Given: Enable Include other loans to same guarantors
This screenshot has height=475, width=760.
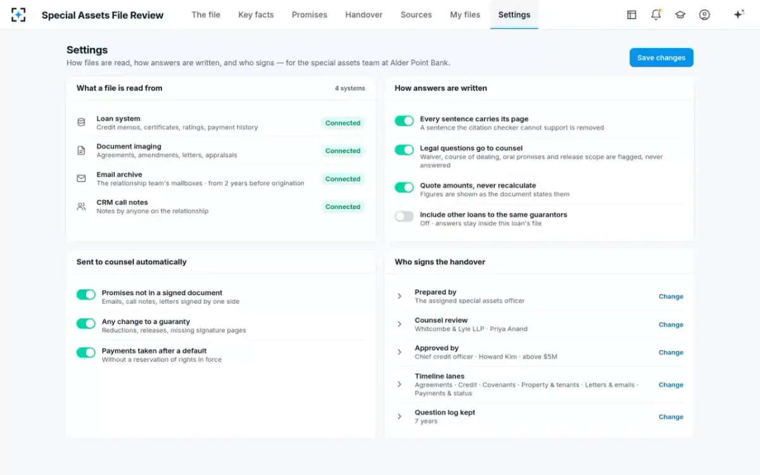Looking at the screenshot, I should [x=404, y=216].
